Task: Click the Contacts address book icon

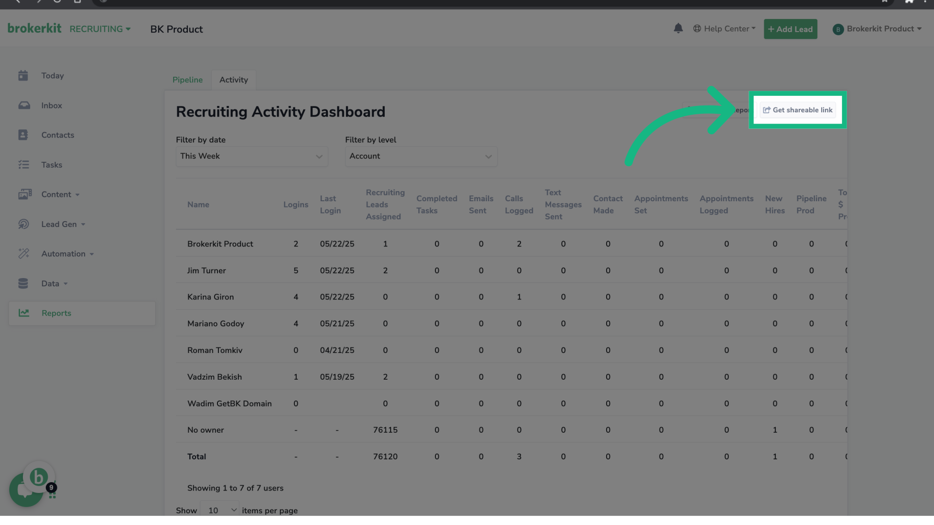Action: point(23,135)
